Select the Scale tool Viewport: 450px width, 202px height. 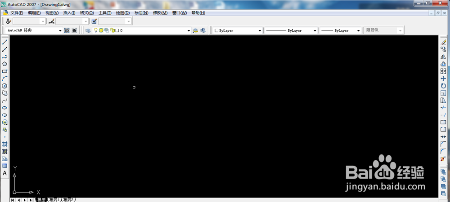pos(443,93)
